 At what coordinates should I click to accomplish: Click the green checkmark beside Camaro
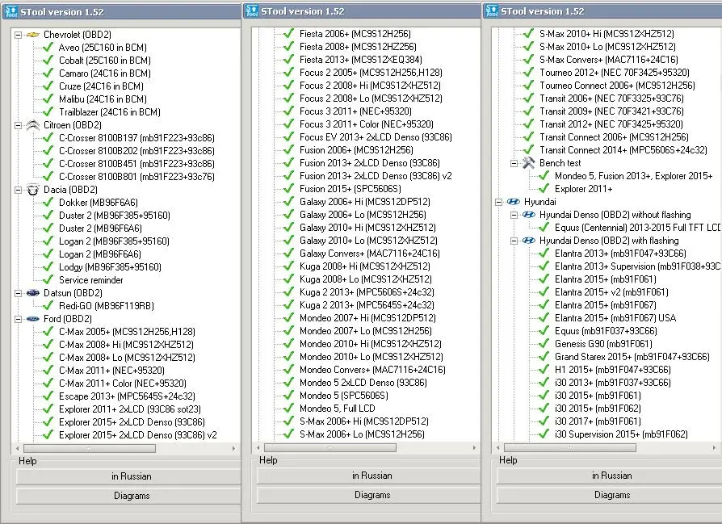48,73
